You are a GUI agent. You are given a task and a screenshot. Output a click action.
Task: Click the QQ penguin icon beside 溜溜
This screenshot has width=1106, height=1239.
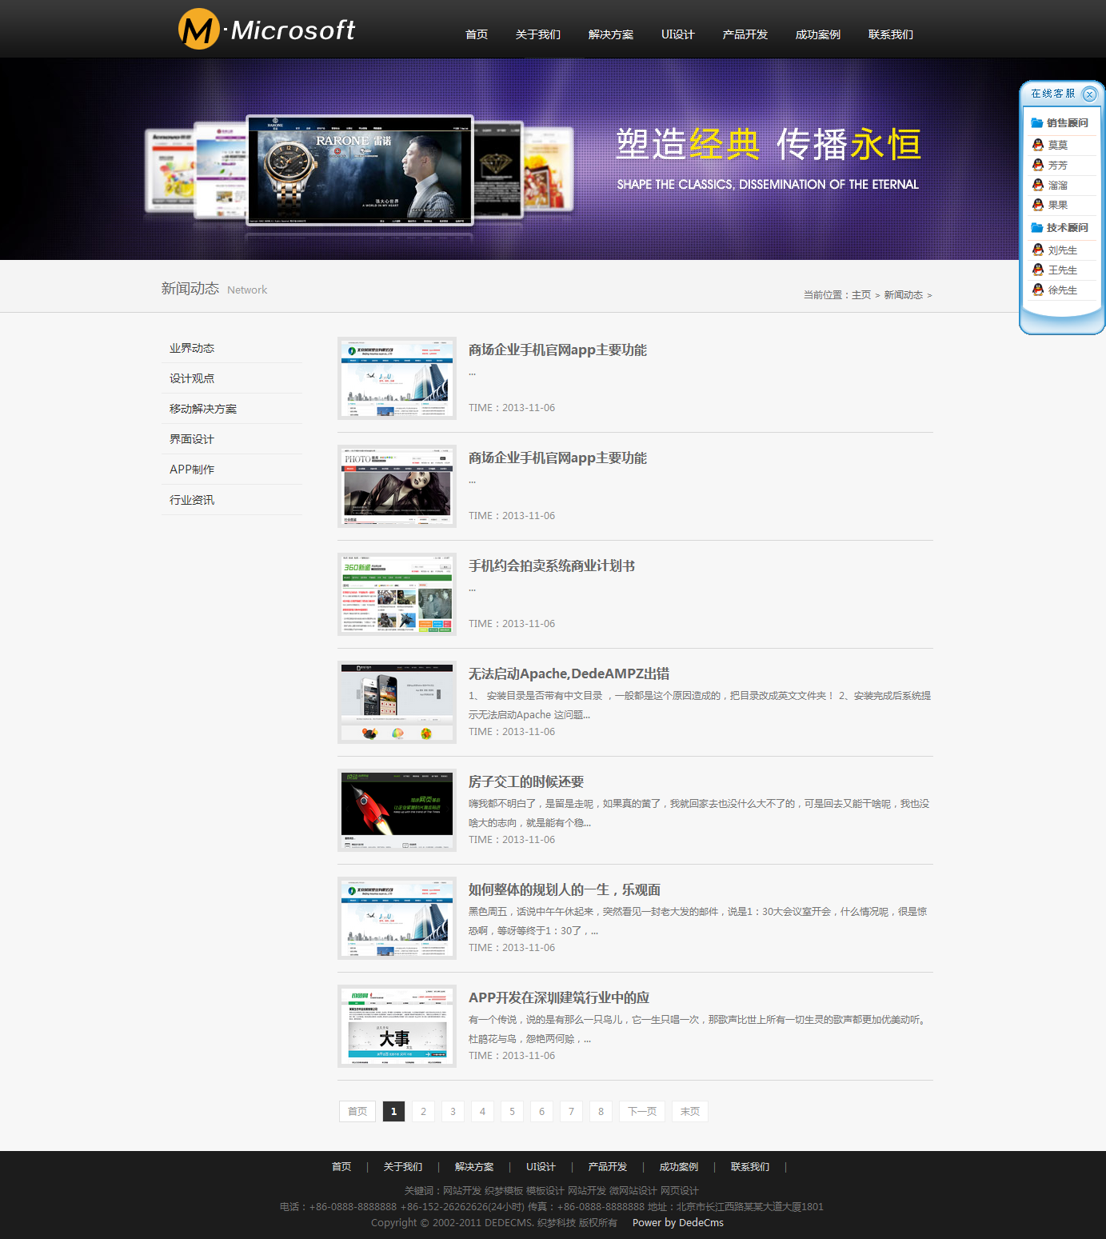(1037, 185)
